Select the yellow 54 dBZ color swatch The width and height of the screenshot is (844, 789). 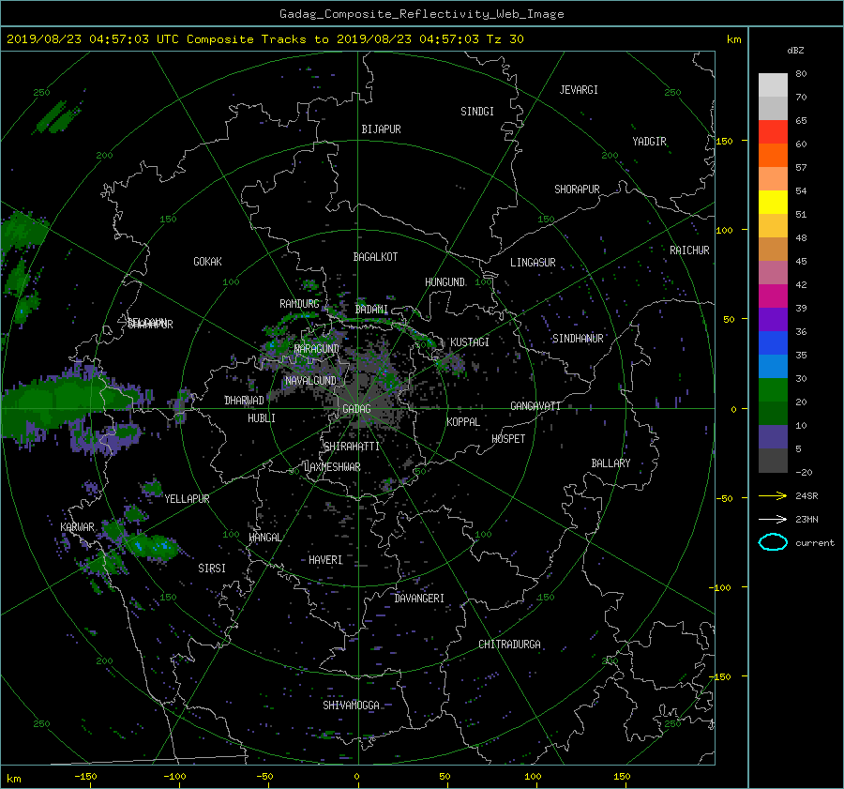coord(773,202)
